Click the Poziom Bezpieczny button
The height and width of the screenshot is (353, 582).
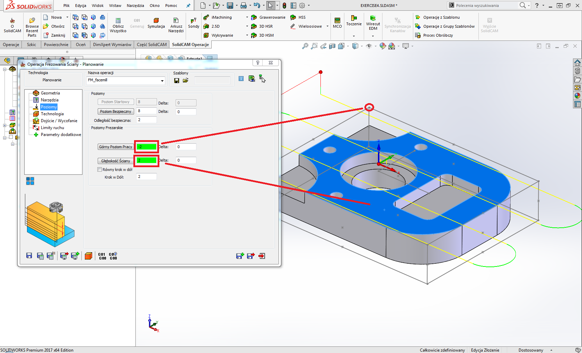115,111
